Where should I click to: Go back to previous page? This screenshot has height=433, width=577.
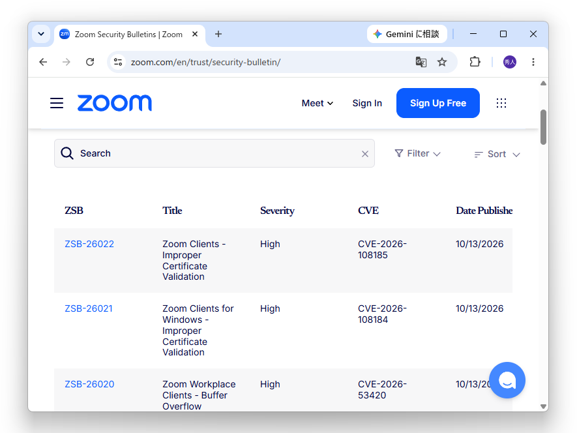point(44,62)
